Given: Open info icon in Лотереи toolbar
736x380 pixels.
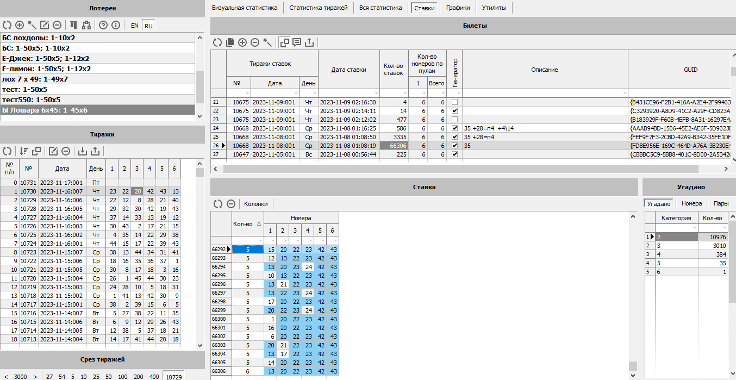Looking at the screenshot, I should click(115, 25).
